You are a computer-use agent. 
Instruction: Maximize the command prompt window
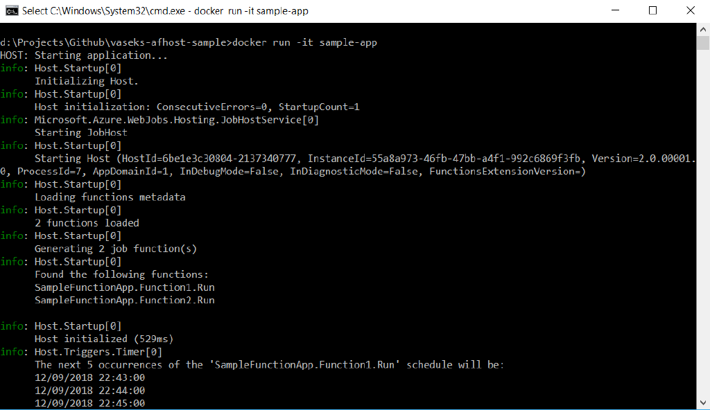(x=652, y=10)
